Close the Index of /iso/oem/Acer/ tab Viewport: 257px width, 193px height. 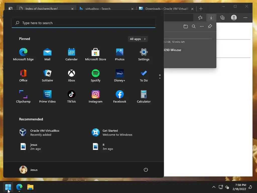pos(72,9)
